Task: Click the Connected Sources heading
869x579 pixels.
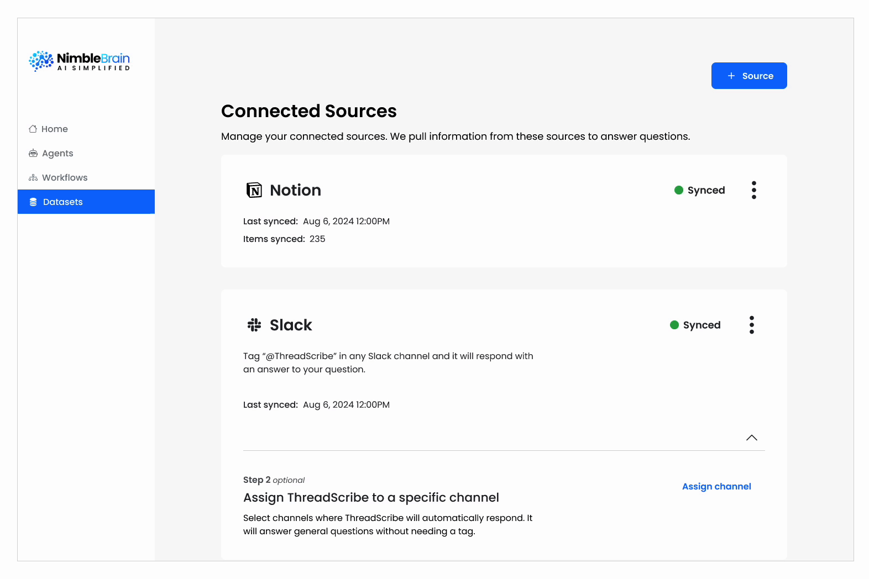Action: (x=308, y=111)
